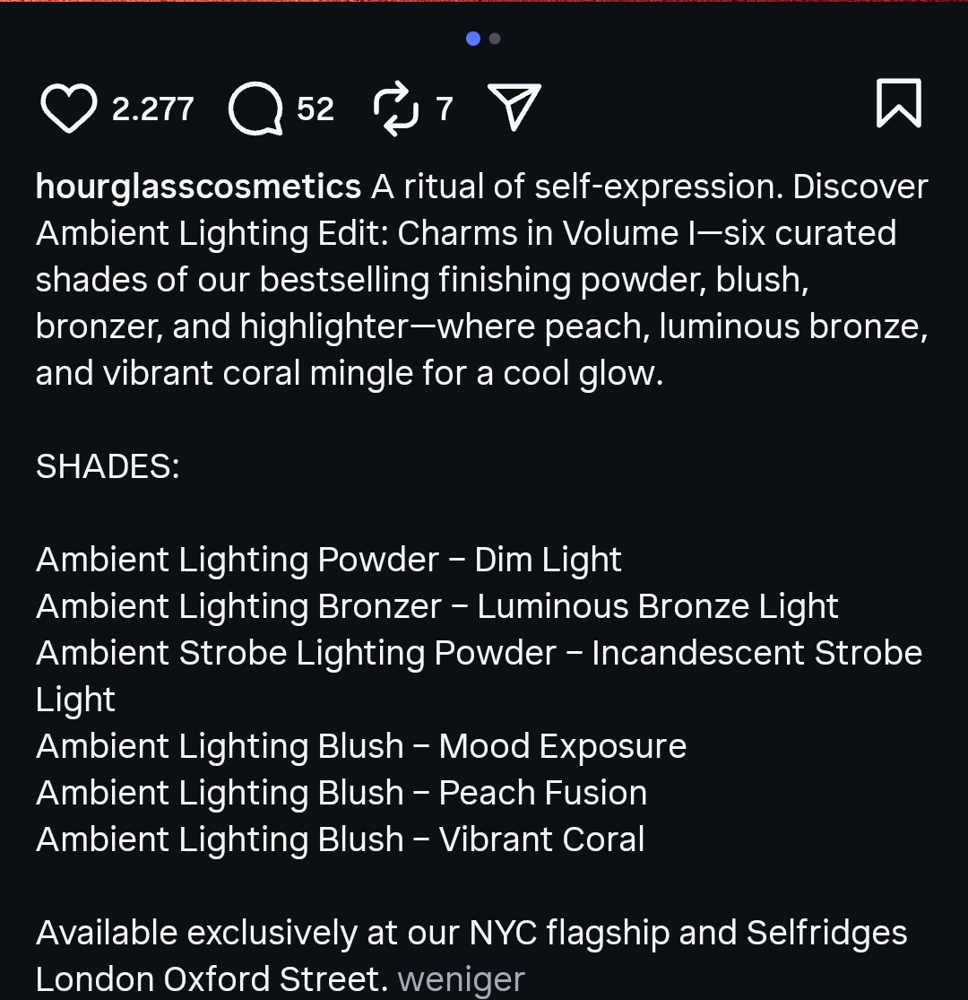The width and height of the screenshot is (968, 1000).
Task: Collapse the caption with "weniger"
Action: (461, 978)
